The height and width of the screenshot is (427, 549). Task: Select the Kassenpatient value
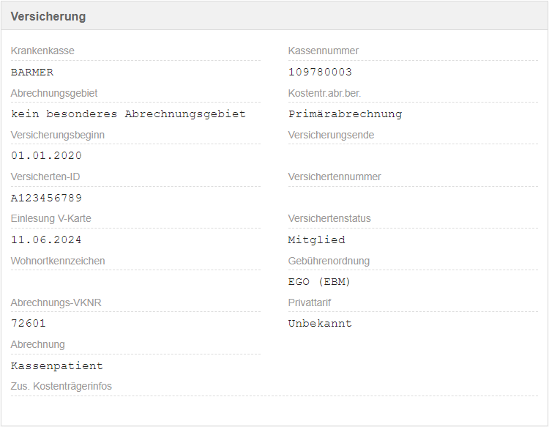pos(57,365)
